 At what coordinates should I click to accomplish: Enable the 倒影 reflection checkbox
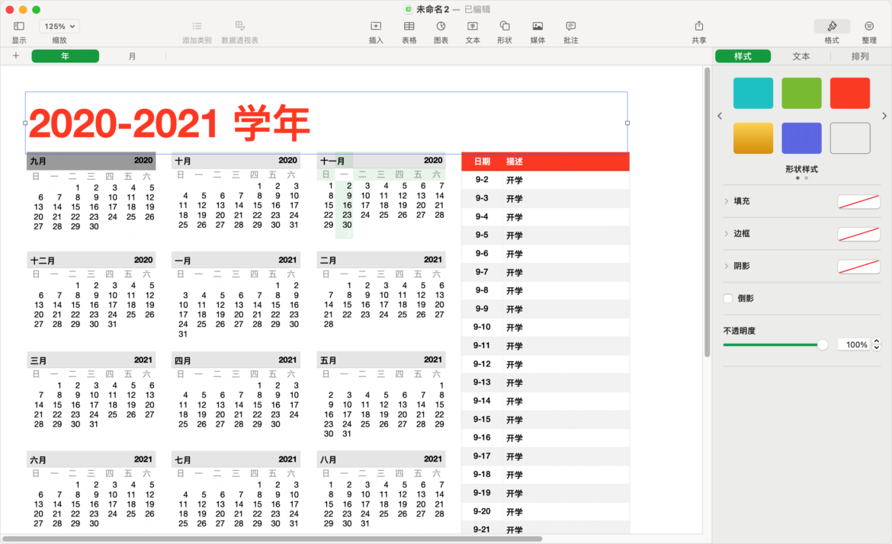(728, 299)
